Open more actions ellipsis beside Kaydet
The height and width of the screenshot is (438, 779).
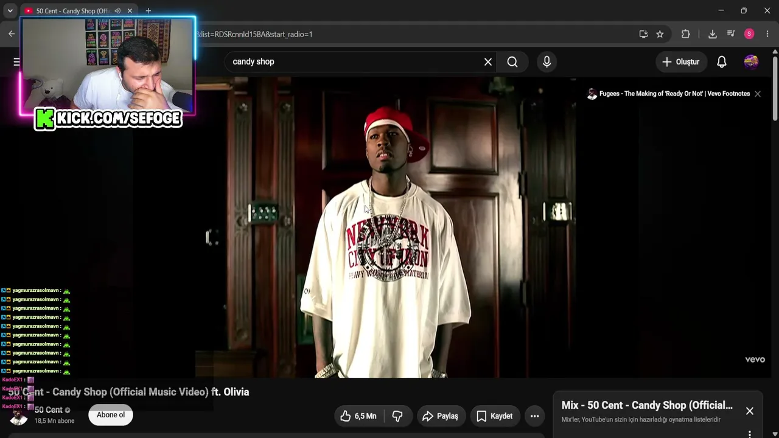coord(534,416)
